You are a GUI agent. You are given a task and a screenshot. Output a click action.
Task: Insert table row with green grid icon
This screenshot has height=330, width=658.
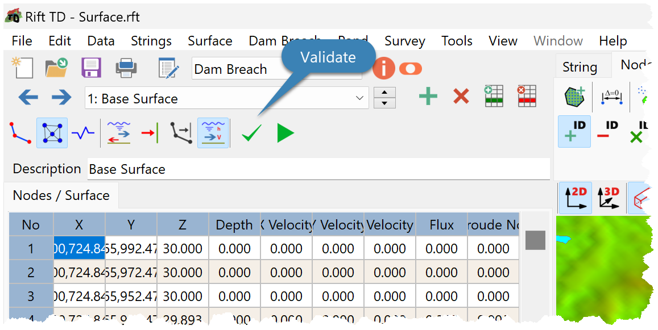(494, 96)
